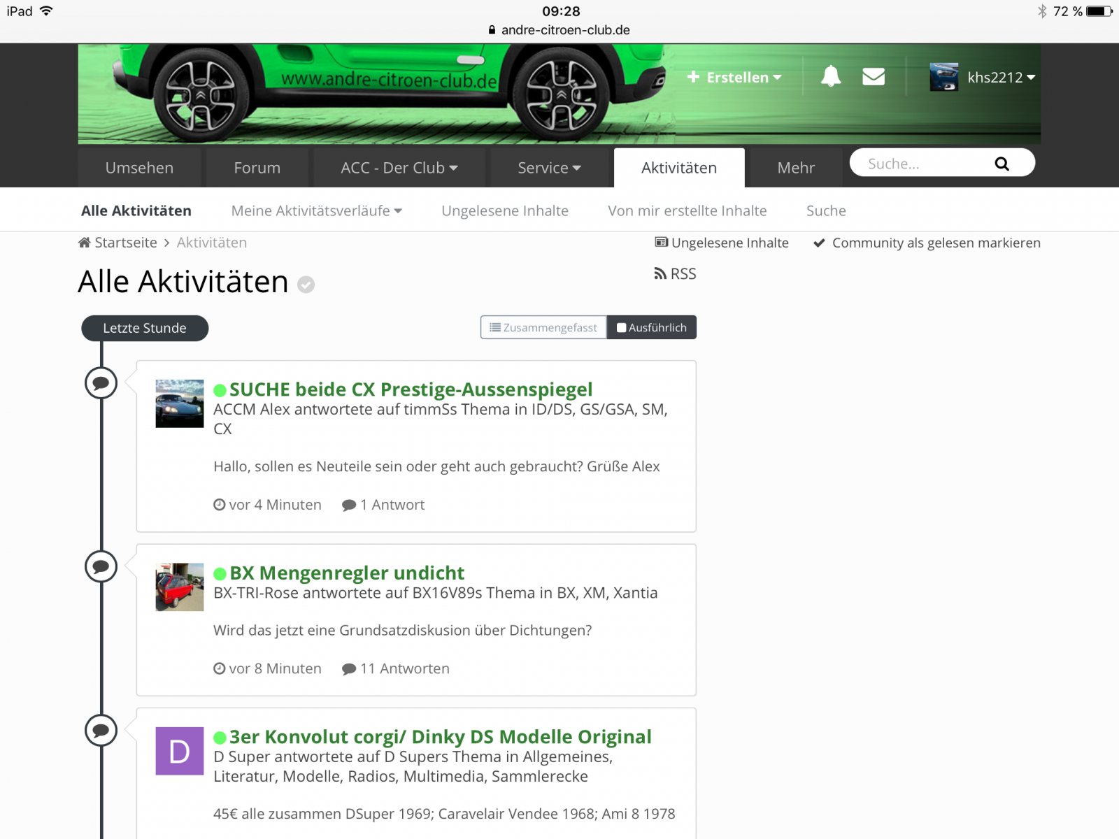Open the Suche submenu item
The height and width of the screenshot is (839, 1119).
pos(826,210)
